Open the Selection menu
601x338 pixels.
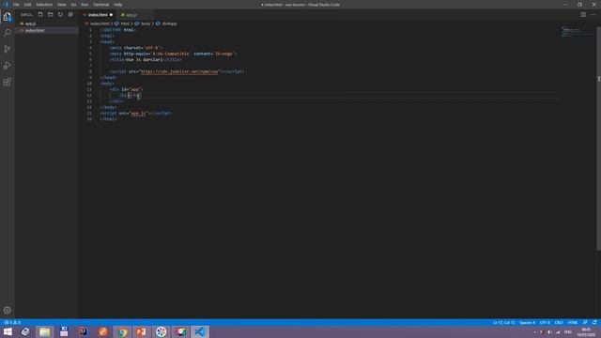[x=44, y=5]
